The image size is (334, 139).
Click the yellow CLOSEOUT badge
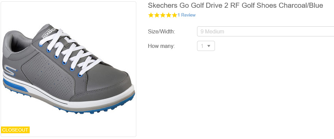click(x=15, y=130)
